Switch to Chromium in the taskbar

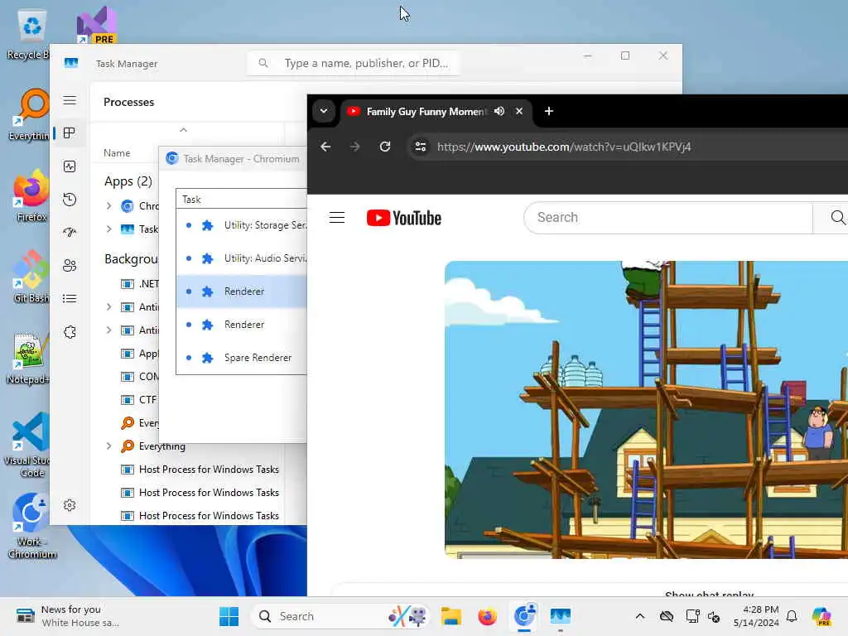point(524,616)
